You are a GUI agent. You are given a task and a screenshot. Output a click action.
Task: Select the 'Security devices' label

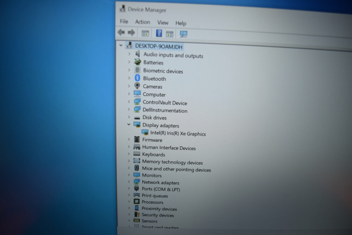[158, 215]
